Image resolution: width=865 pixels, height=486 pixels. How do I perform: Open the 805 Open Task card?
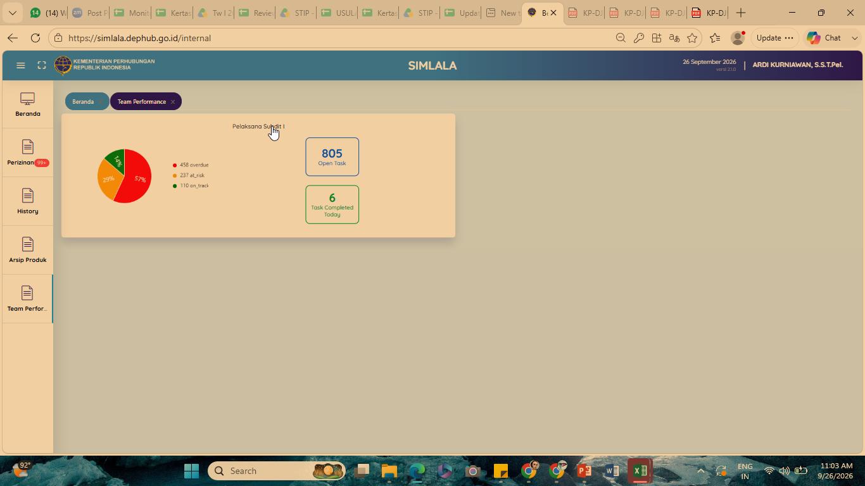[332, 156]
